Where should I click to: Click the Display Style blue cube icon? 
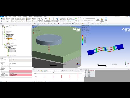point(57,19)
